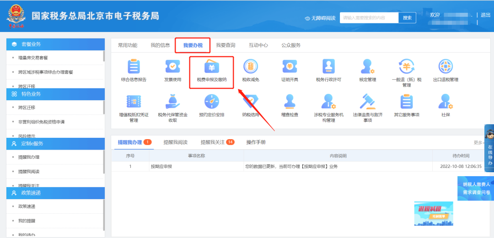The width and height of the screenshot is (494, 238).
Task: Switch to 我要查询 tab
Action: point(226,45)
